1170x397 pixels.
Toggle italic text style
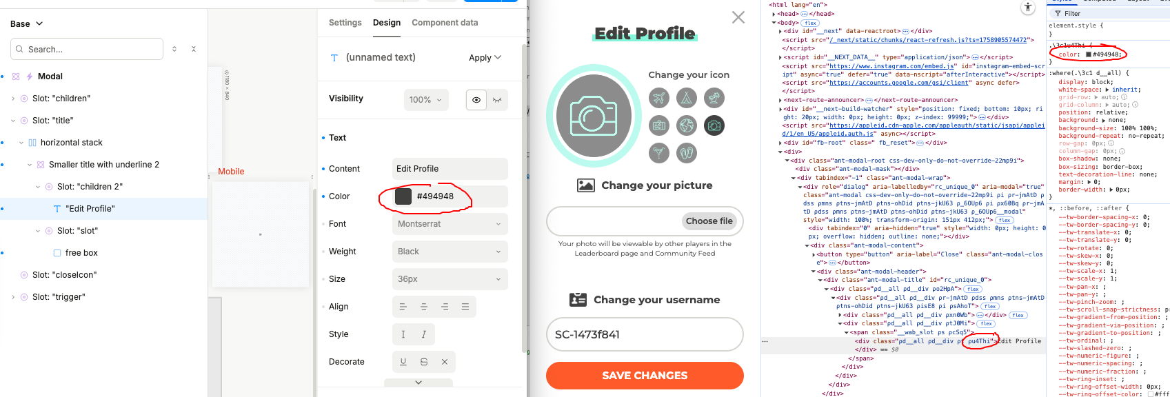424,334
